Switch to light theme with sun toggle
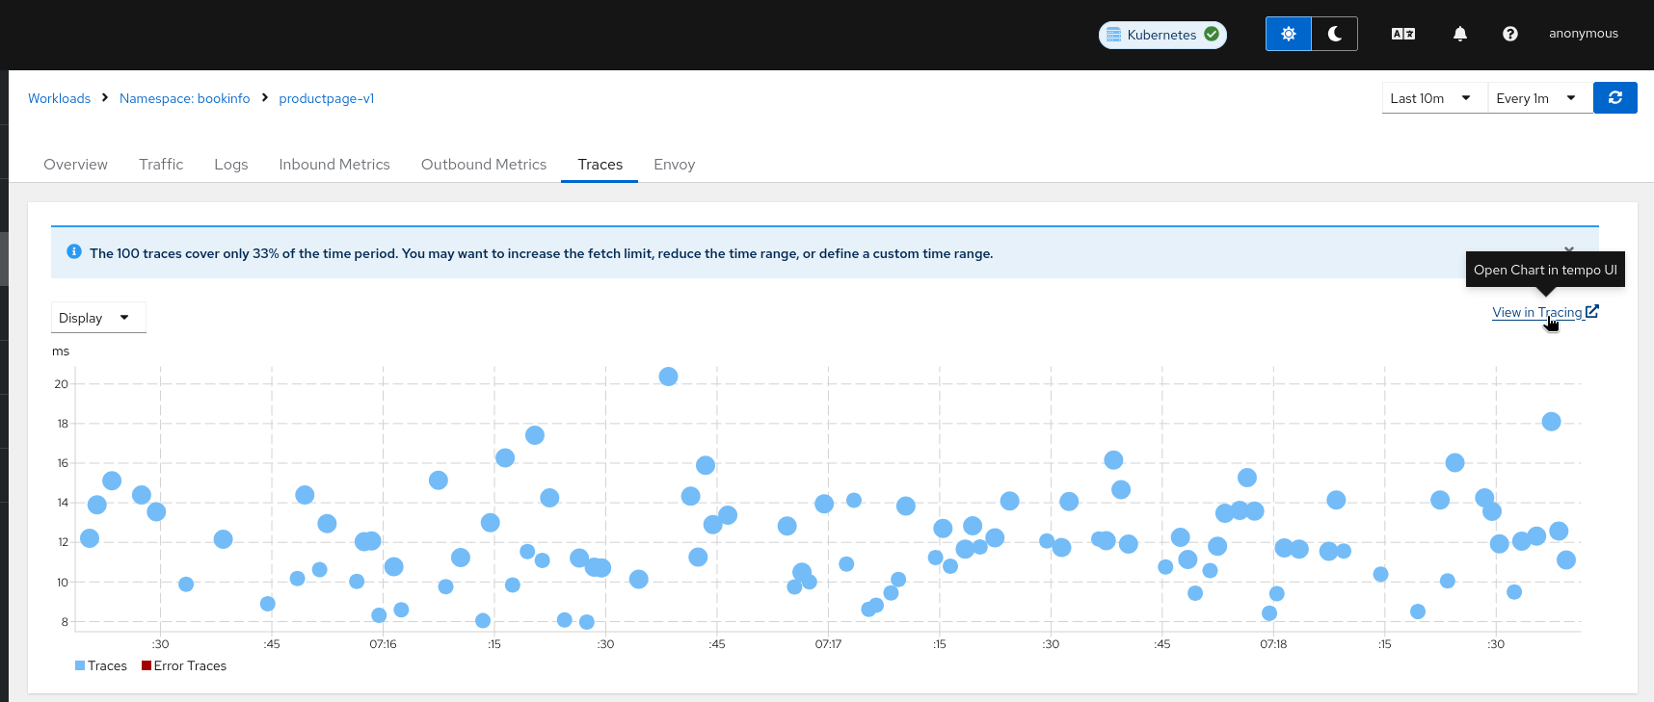The height and width of the screenshot is (702, 1654). [1288, 34]
